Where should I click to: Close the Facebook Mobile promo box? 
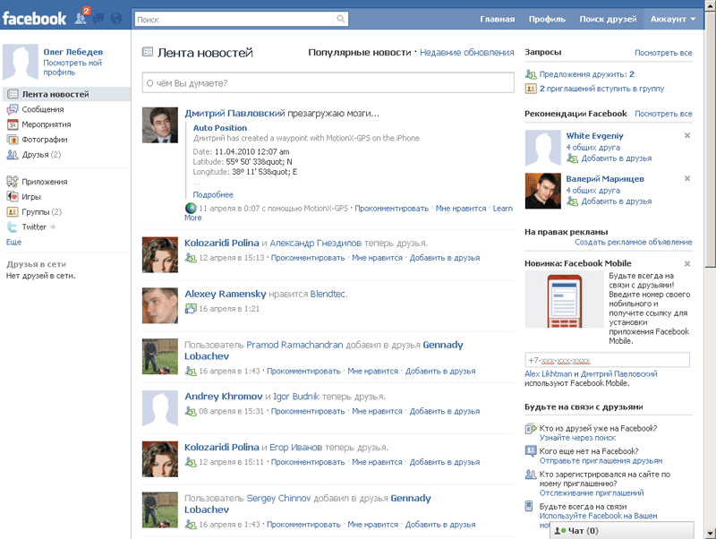click(687, 263)
